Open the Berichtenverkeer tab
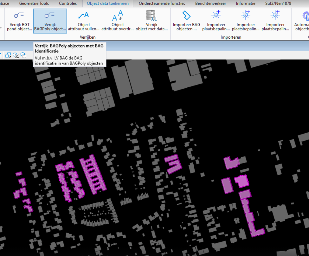 pyautogui.click(x=210, y=3)
